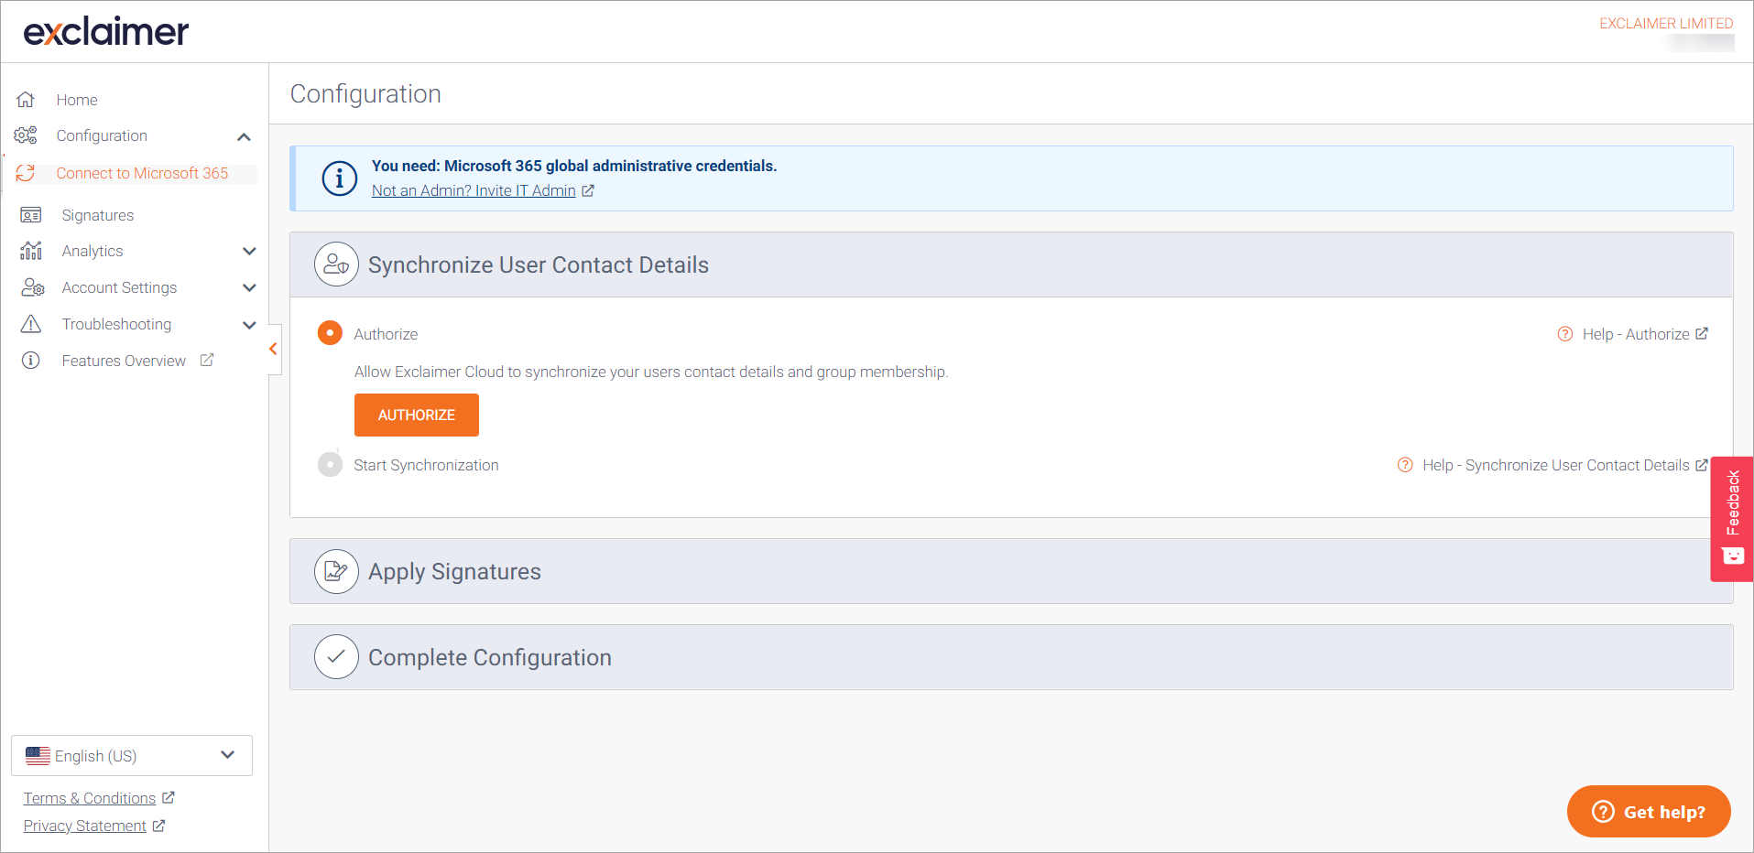Click the smiley icon on Feedback tab
Viewport: 1754px width, 853px height.
point(1733,556)
